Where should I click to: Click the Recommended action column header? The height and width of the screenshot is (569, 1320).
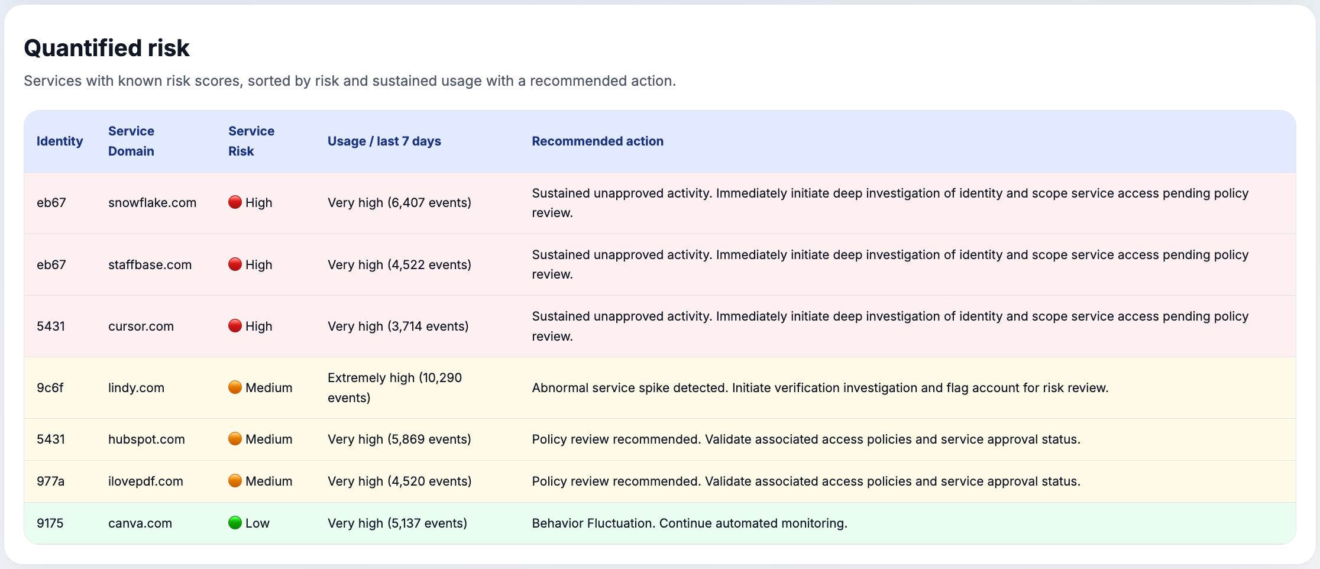[597, 141]
